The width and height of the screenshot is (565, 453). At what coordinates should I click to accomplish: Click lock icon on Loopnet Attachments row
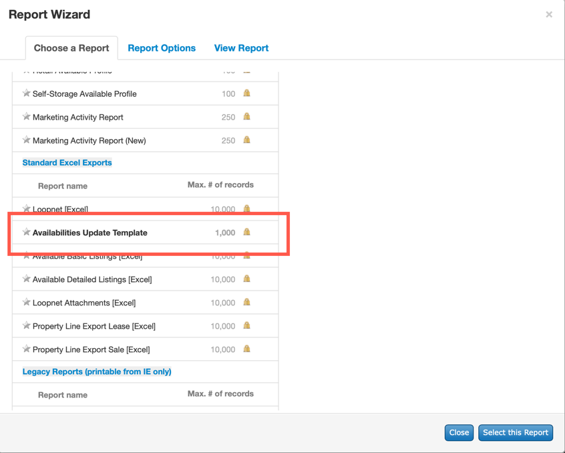pos(246,302)
